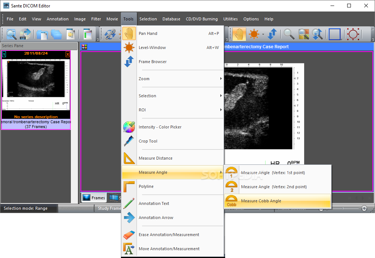Viewport: 375px width, 258px height.
Task: Click the Level-Window sun toolbar icon
Action: (x=254, y=34)
